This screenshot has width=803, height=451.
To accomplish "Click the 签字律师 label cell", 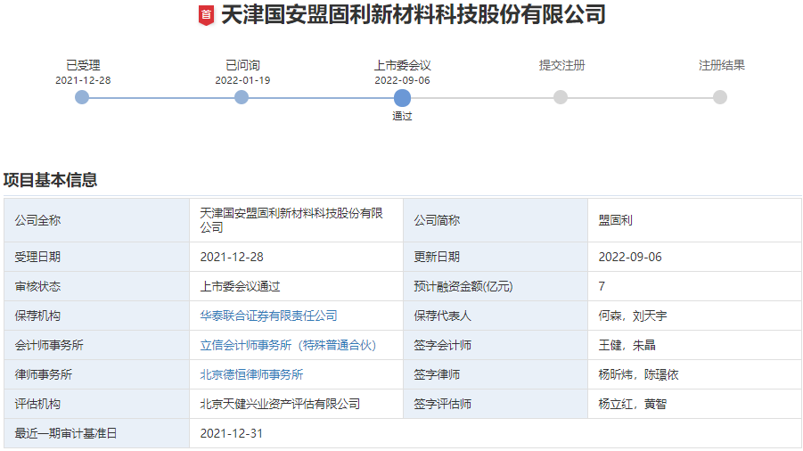I will point(496,374).
